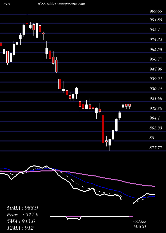Click the 12MA : 912 readout
The image size is (166, 233).
pyautogui.click(x=20, y=228)
